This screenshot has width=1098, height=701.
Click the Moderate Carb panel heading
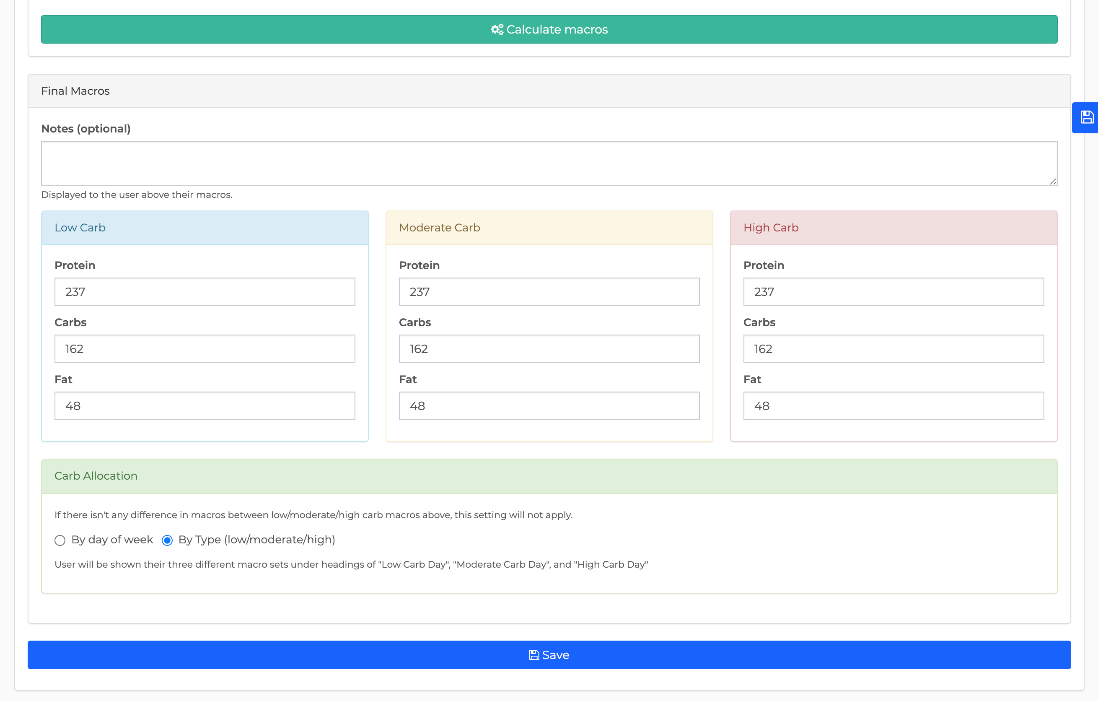click(x=549, y=228)
